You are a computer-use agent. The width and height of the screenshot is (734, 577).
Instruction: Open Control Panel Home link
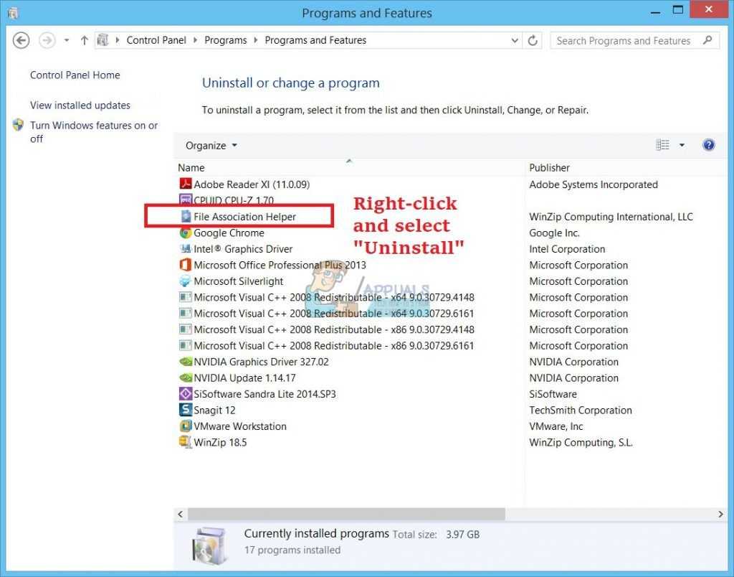coord(75,75)
